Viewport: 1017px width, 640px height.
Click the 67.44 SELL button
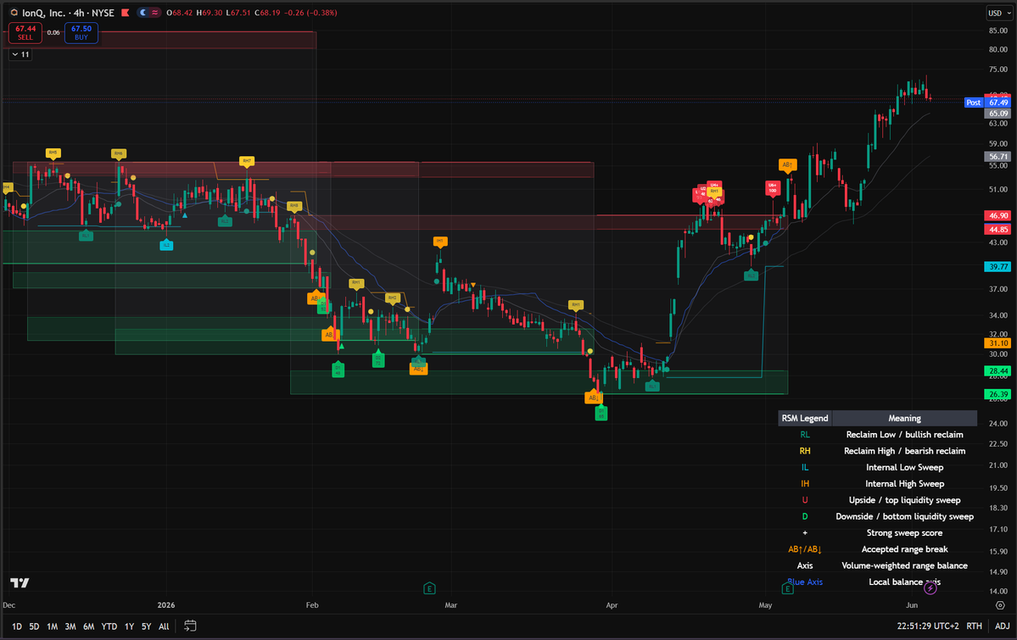pos(25,33)
